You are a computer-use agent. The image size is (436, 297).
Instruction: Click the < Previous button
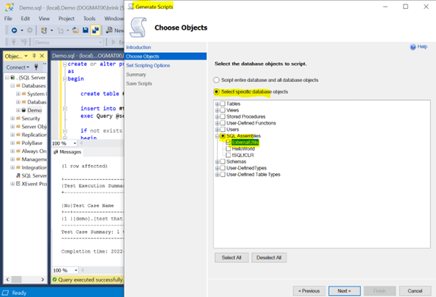pos(309,291)
